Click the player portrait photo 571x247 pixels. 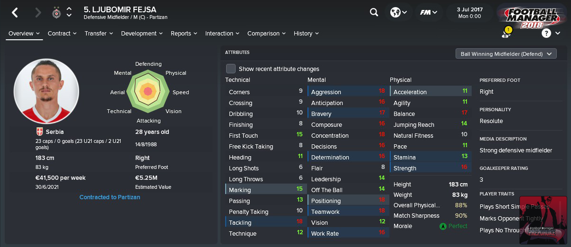tap(46, 91)
